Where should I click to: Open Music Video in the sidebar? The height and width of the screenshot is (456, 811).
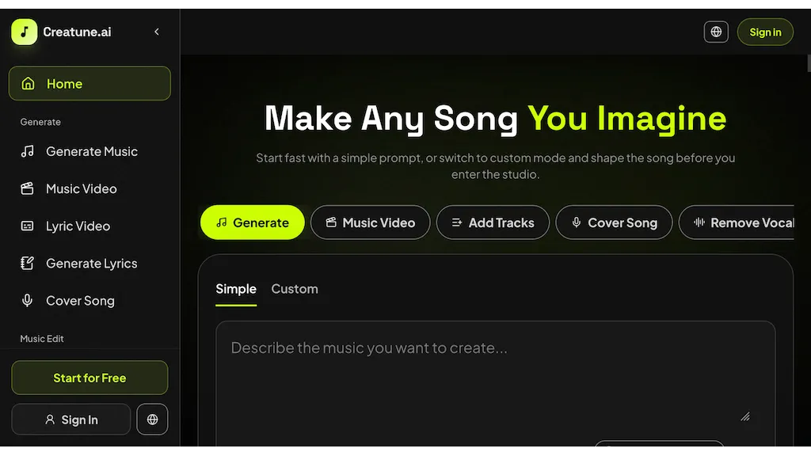[x=89, y=188]
